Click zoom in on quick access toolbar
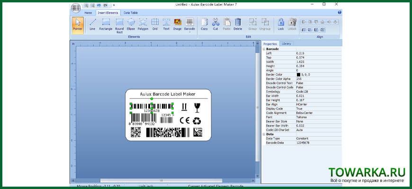Image resolution: width=412 pixels, height=189 pixels. click(86, 5)
